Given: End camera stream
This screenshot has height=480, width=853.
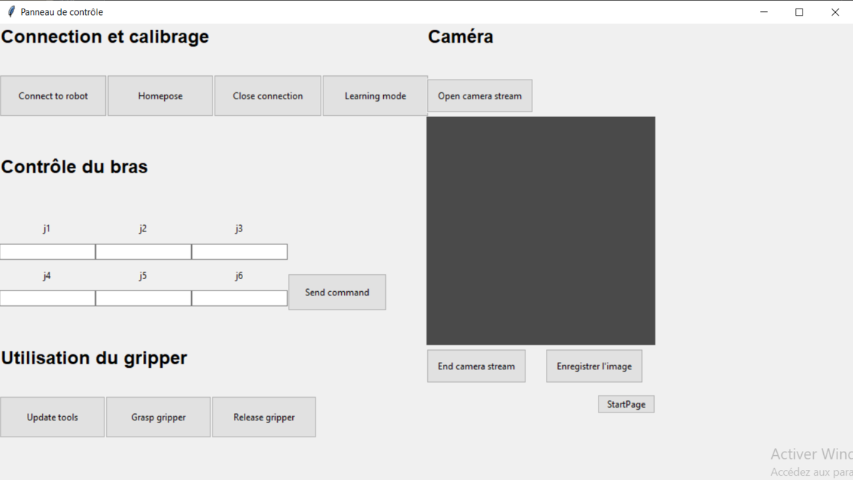Looking at the screenshot, I should pyautogui.click(x=476, y=366).
